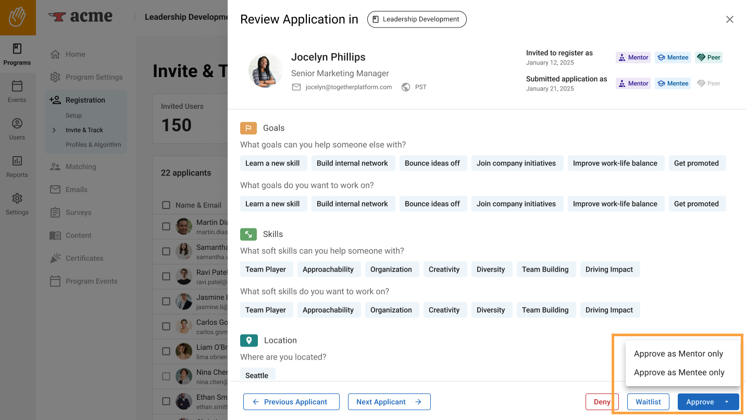The image size is (746, 420).
Task: Open Settings gear in left rail
Action: click(17, 199)
